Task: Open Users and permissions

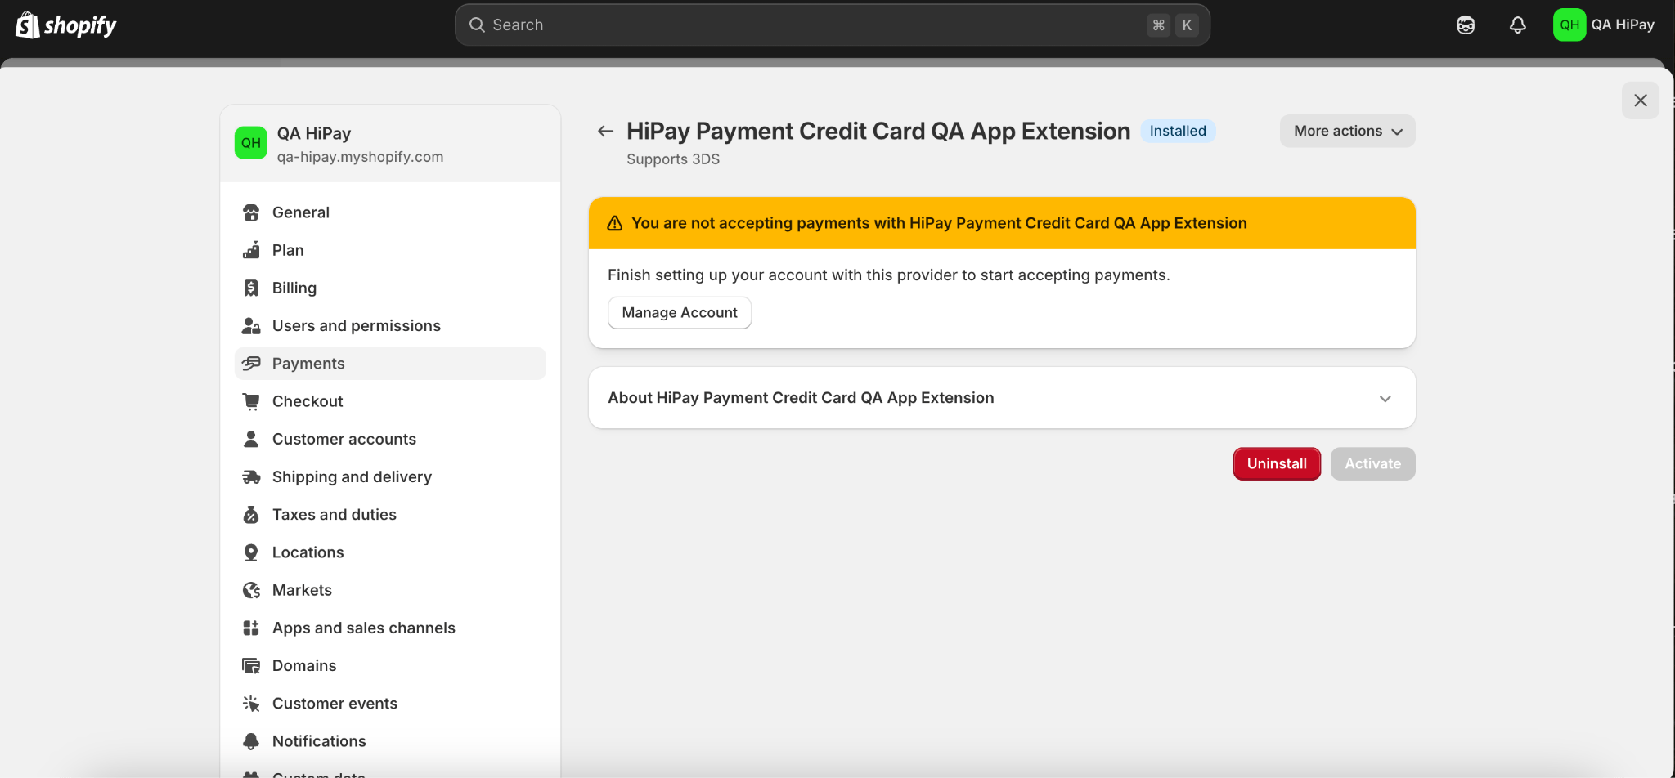Action: tap(390, 326)
